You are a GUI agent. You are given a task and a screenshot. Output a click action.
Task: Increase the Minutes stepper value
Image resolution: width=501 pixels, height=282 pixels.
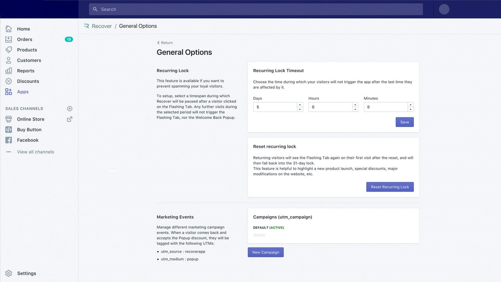(x=411, y=105)
